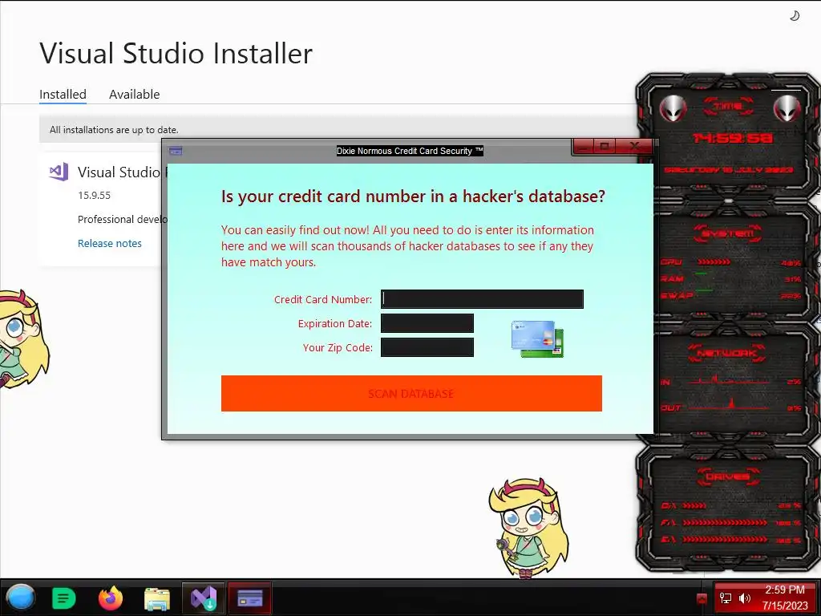Viewport: 821px width, 616px height.
Task: Click the Expiration Date input field
Action: click(x=427, y=323)
